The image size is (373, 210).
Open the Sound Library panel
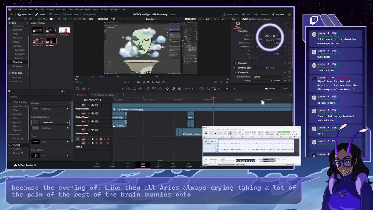tap(70, 15)
